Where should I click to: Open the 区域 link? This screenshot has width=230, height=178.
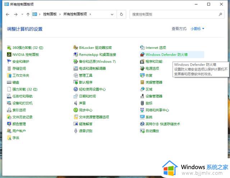149,89
